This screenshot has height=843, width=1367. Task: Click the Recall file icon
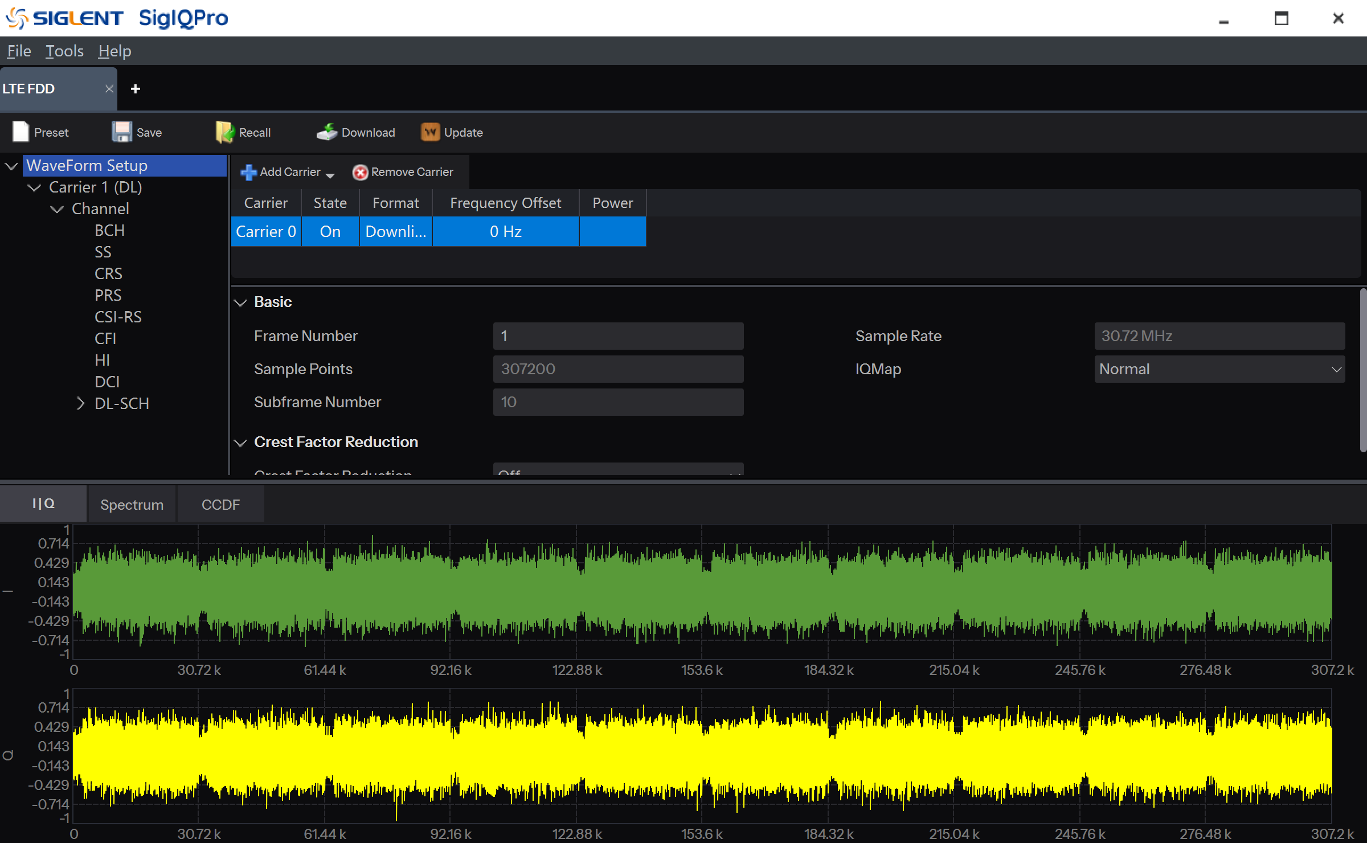pyautogui.click(x=224, y=132)
